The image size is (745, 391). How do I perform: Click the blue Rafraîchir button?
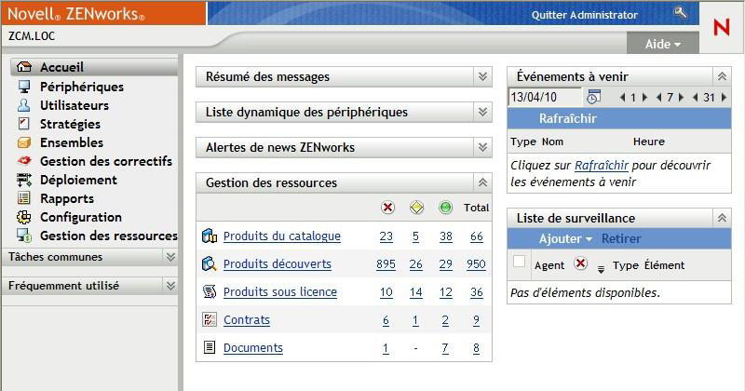[x=567, y=118]
